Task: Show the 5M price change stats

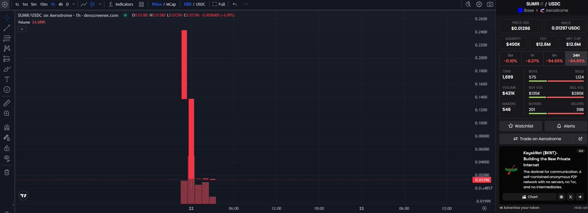Action: coord(510,58)
